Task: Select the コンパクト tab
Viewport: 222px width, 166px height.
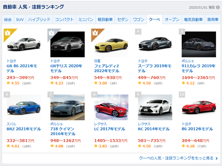Action: (x=64, y=19)
